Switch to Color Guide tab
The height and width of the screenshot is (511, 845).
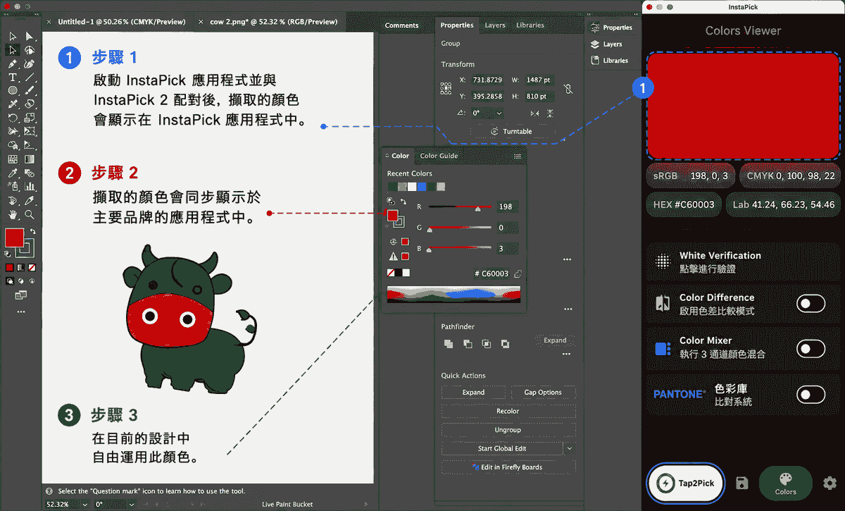pyautogui.click(x=439, y=156)
